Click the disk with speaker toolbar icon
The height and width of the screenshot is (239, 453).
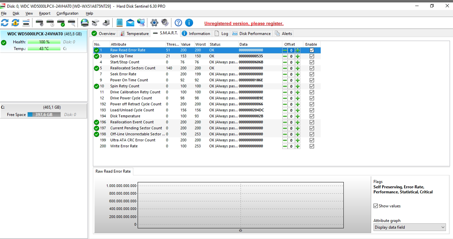[40, 23]
